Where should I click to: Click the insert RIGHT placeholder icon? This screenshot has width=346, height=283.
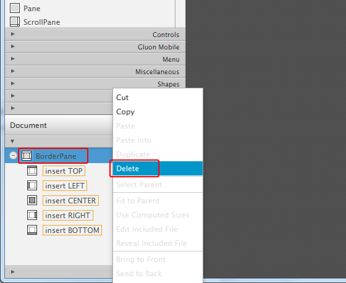click(32, 215)
